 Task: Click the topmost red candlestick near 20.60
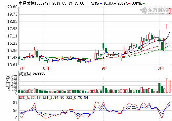[170, 11]
